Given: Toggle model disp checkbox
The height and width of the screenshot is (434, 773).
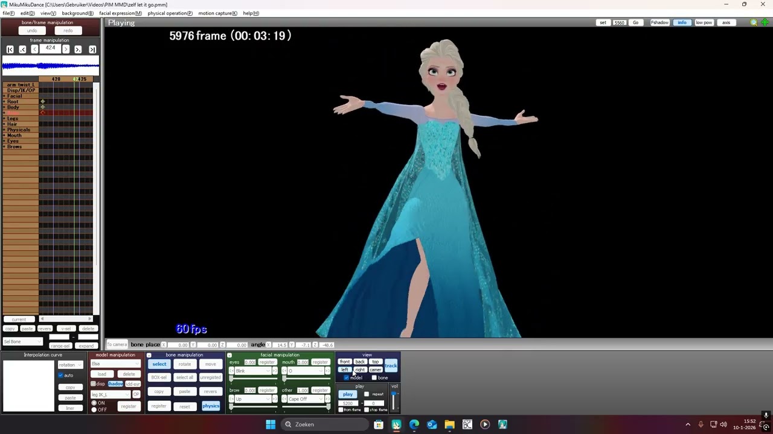Looking at the screenshot, I should pyautogui.click(x=93, y=384).
